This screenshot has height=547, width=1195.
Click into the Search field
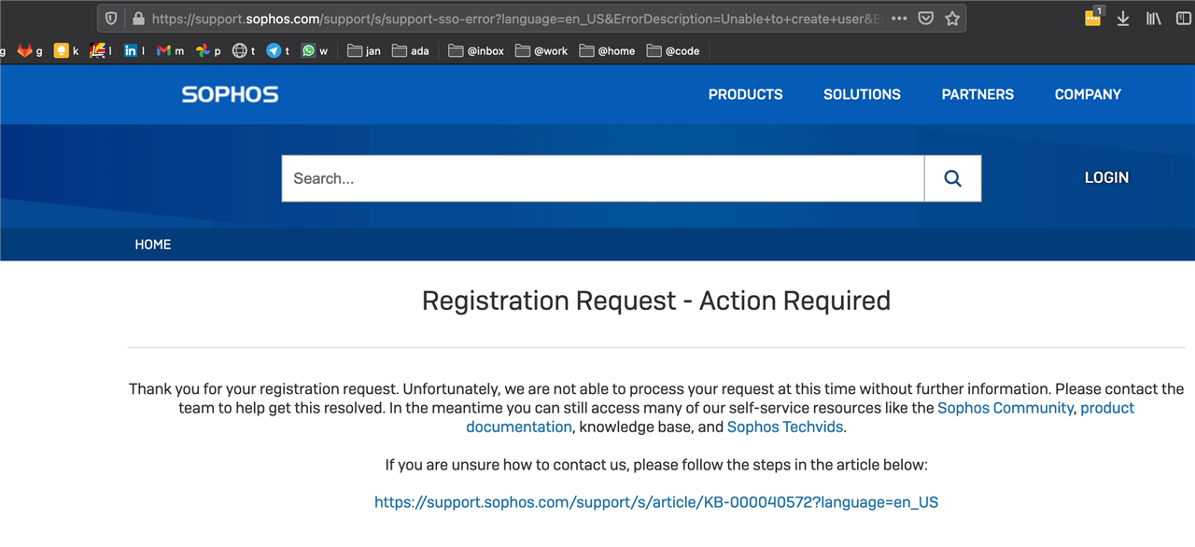(x=603, y=178)
